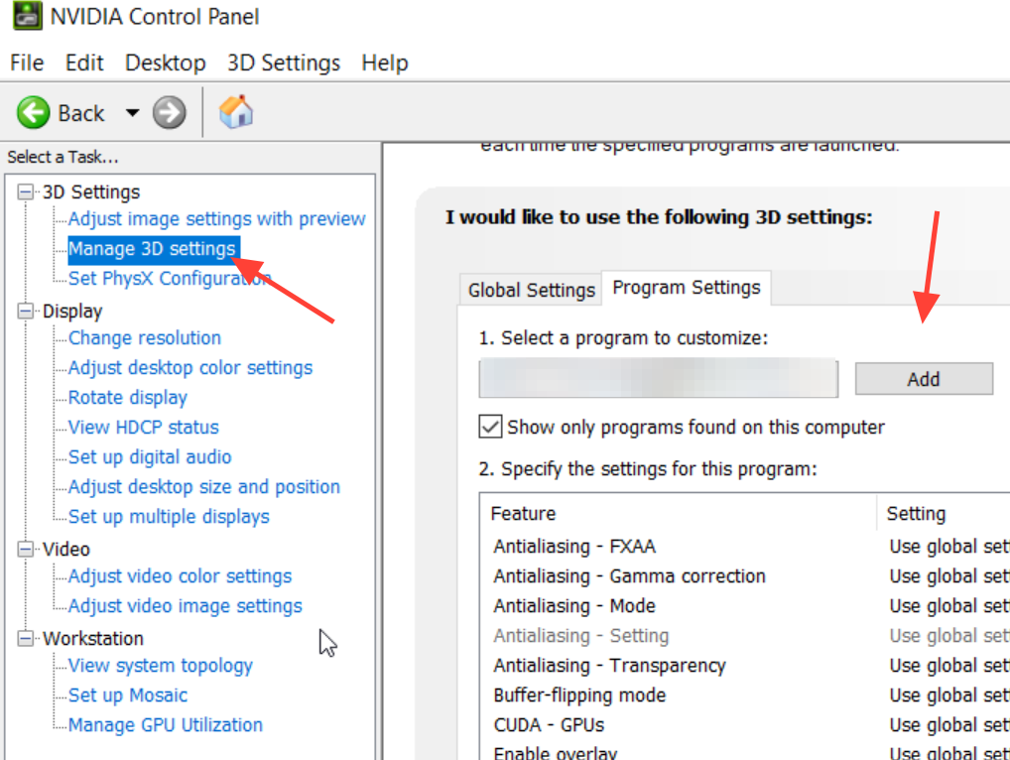Click the Video tree label

(65, 550)
